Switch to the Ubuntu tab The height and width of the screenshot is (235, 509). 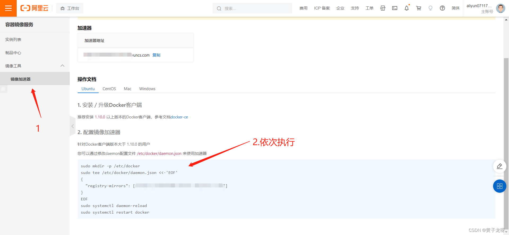tap(88, 89)
